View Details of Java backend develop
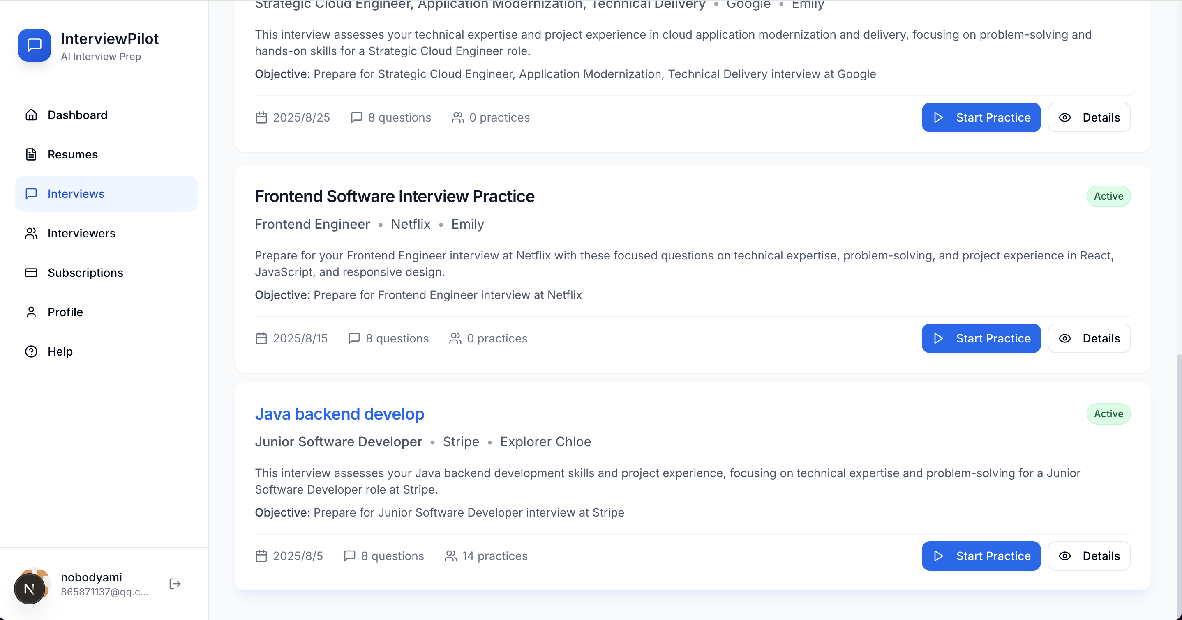This screenshot has width=1182, height=620. pos(1089,556)
